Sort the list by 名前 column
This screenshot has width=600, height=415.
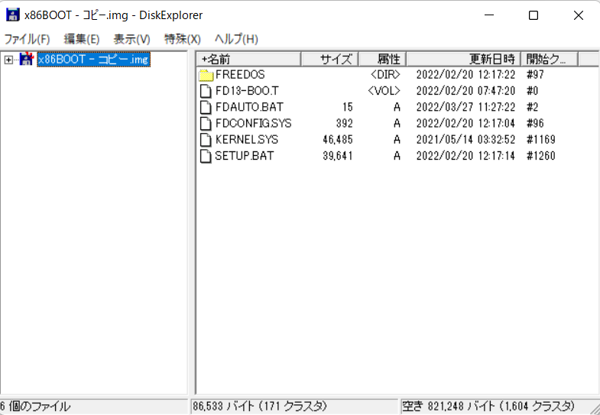coord(249,60)
